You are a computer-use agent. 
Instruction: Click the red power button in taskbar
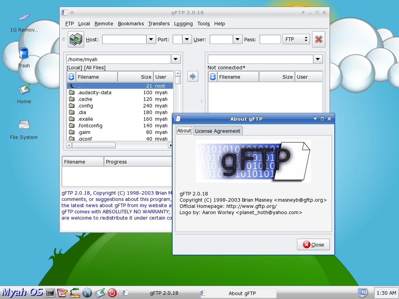tap(112, 293)
